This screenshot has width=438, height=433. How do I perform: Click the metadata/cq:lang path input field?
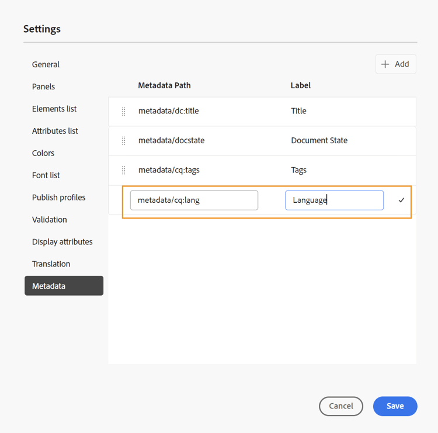click(194, 200)
